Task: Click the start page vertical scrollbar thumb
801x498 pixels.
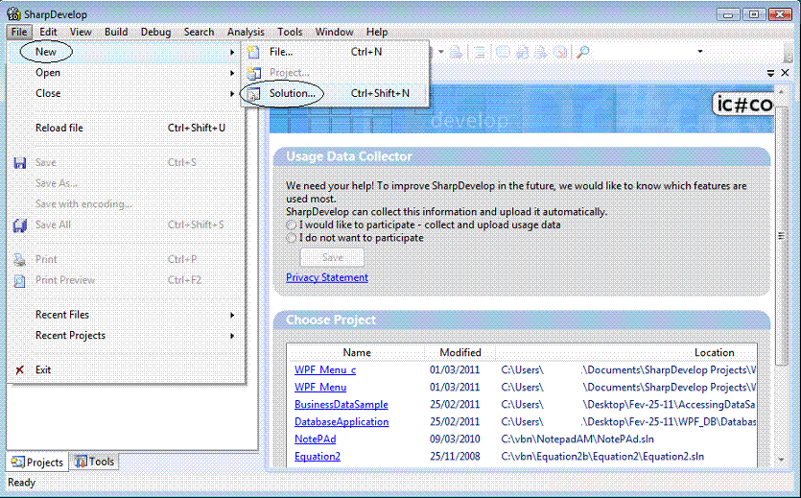Action: 782,235
